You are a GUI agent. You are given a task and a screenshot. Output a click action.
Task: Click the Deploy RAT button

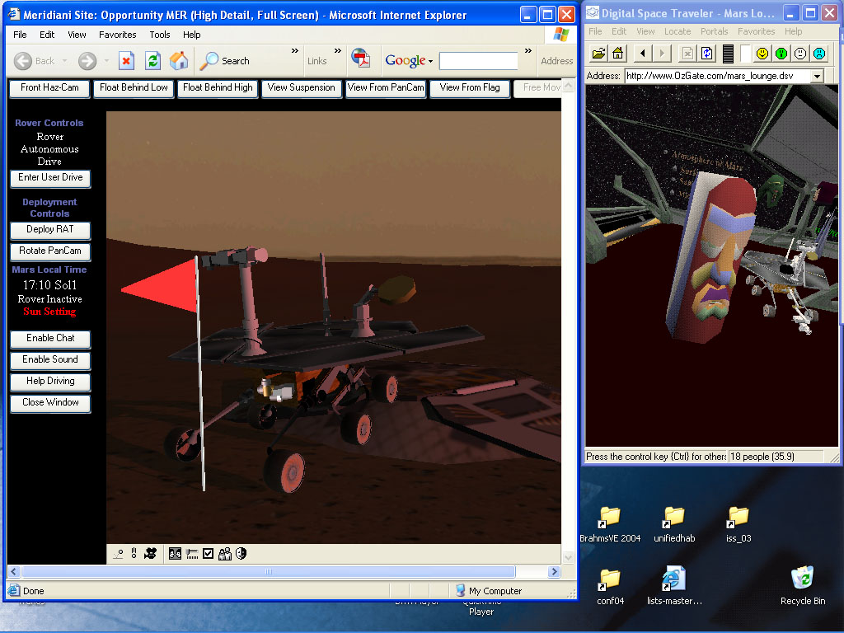pos(50,230)
